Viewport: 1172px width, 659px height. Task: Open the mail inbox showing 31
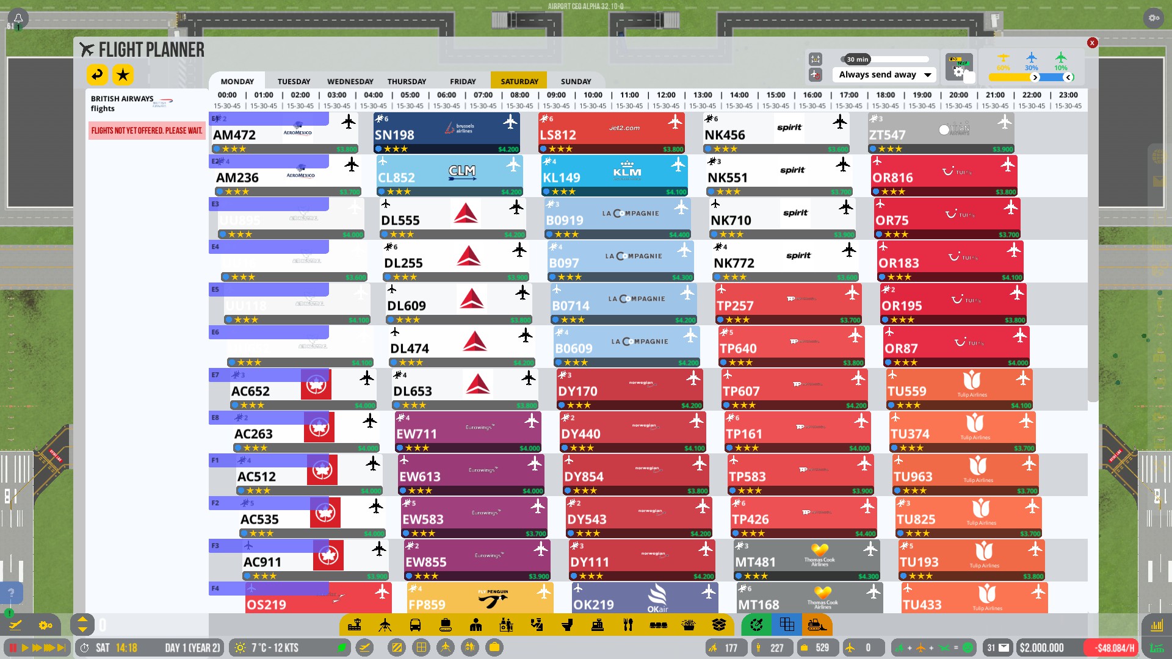point(999,648)
